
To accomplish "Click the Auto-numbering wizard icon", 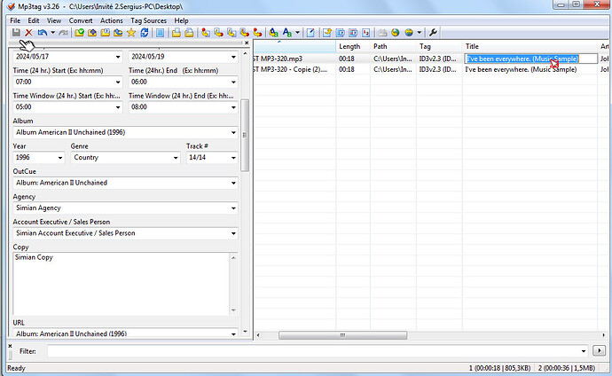I will pyautogui.click(x=365, y=33).
